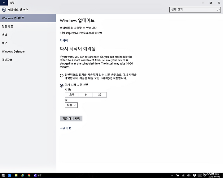Open Windows Defender in the sidebar
The height and width of the screenshot is (178, 223).
[x=28, y=52]
